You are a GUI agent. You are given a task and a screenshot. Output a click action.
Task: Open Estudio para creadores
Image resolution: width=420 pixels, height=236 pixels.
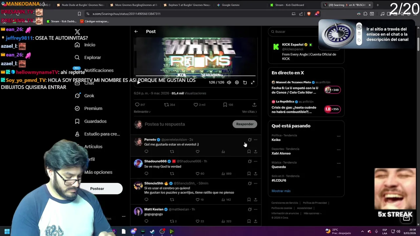click(x=97, y=134)
